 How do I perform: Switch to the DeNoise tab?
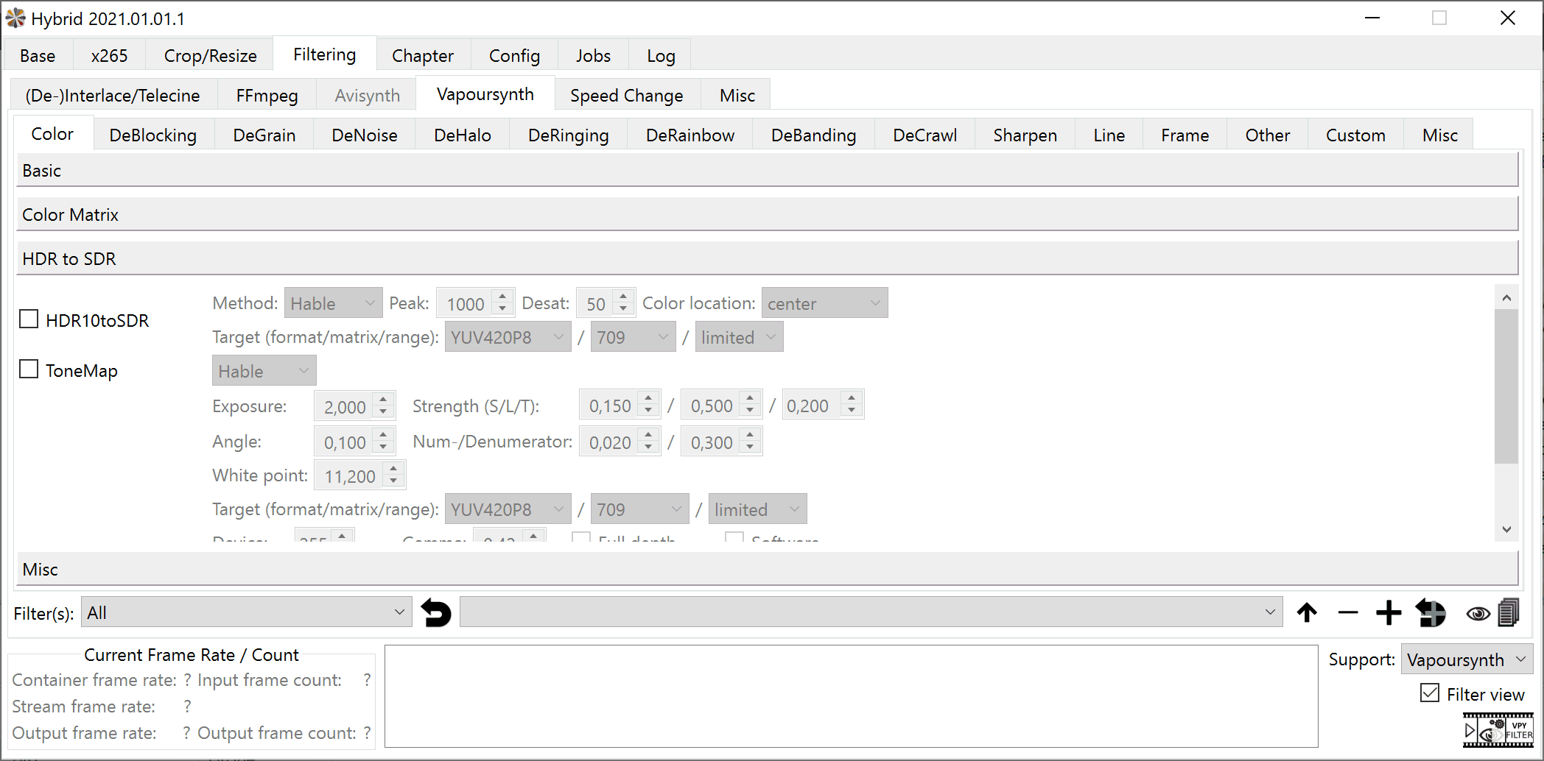point(364,135)
